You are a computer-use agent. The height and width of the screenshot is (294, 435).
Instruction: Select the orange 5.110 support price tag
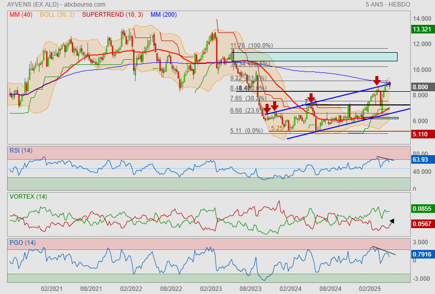421,134
